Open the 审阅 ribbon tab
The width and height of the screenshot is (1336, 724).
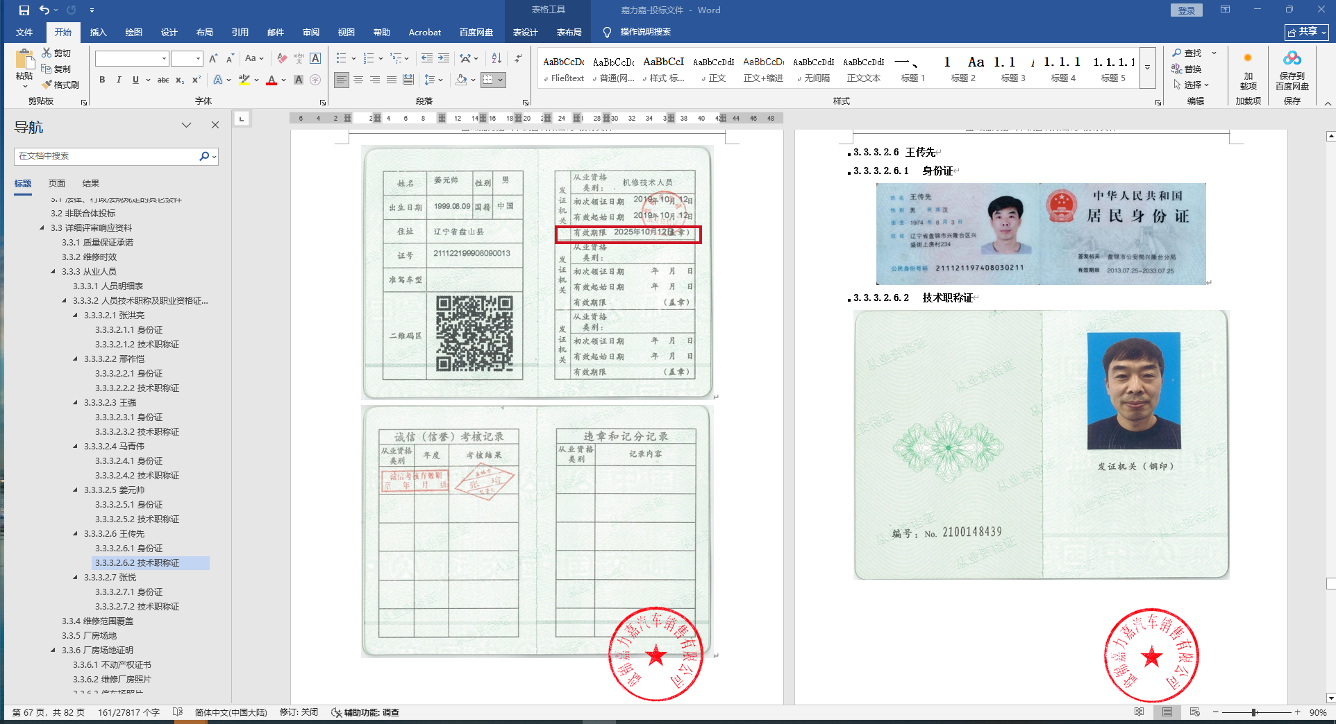310,32
